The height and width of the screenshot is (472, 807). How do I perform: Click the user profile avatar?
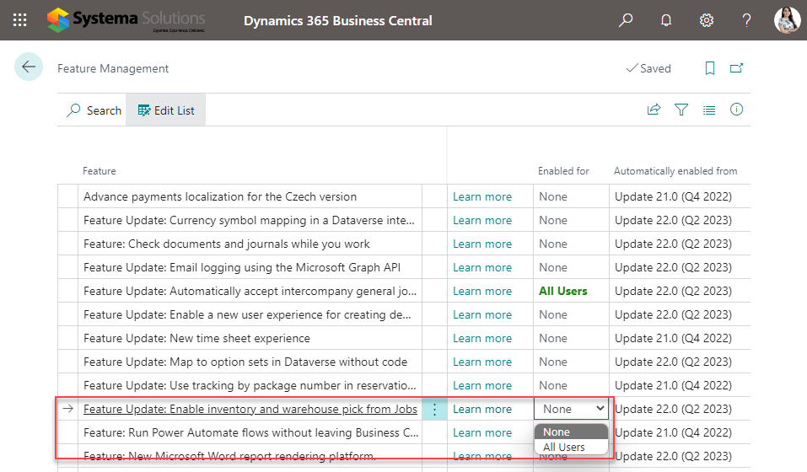click(787, 20)
